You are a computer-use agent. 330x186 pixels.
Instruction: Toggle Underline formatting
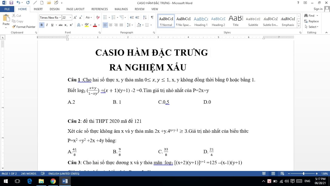pyautogui.click(x=52, y=25)
